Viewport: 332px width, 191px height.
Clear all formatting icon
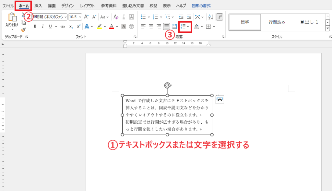116,17
